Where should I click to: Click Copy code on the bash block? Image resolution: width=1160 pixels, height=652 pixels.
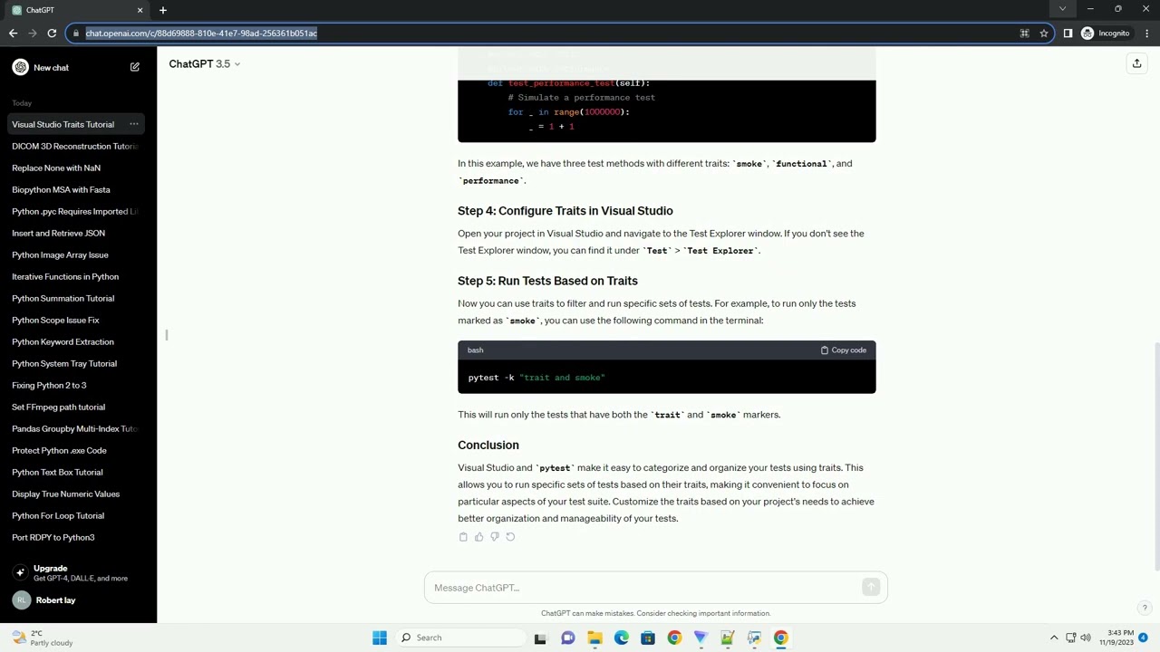click(844, 350)
